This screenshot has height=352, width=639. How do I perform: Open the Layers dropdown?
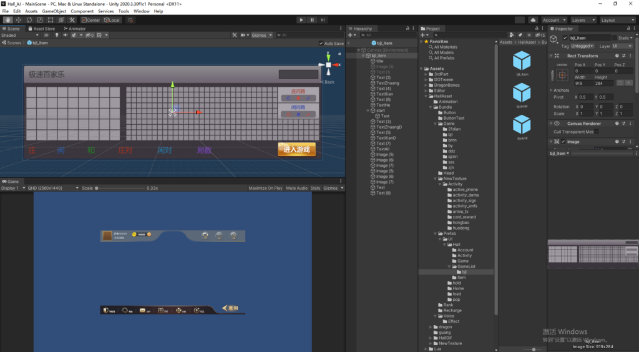coord(584,20)
